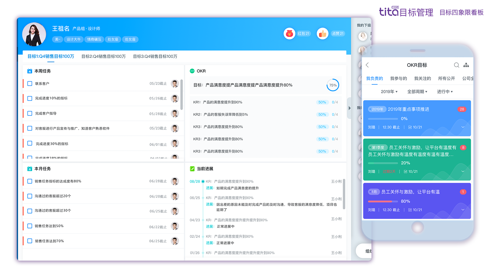Viewport: 488px width, 274px height.
Task: Click the first subordinate avatar in the 我的下级 sidebar
Action: [363, 37]
